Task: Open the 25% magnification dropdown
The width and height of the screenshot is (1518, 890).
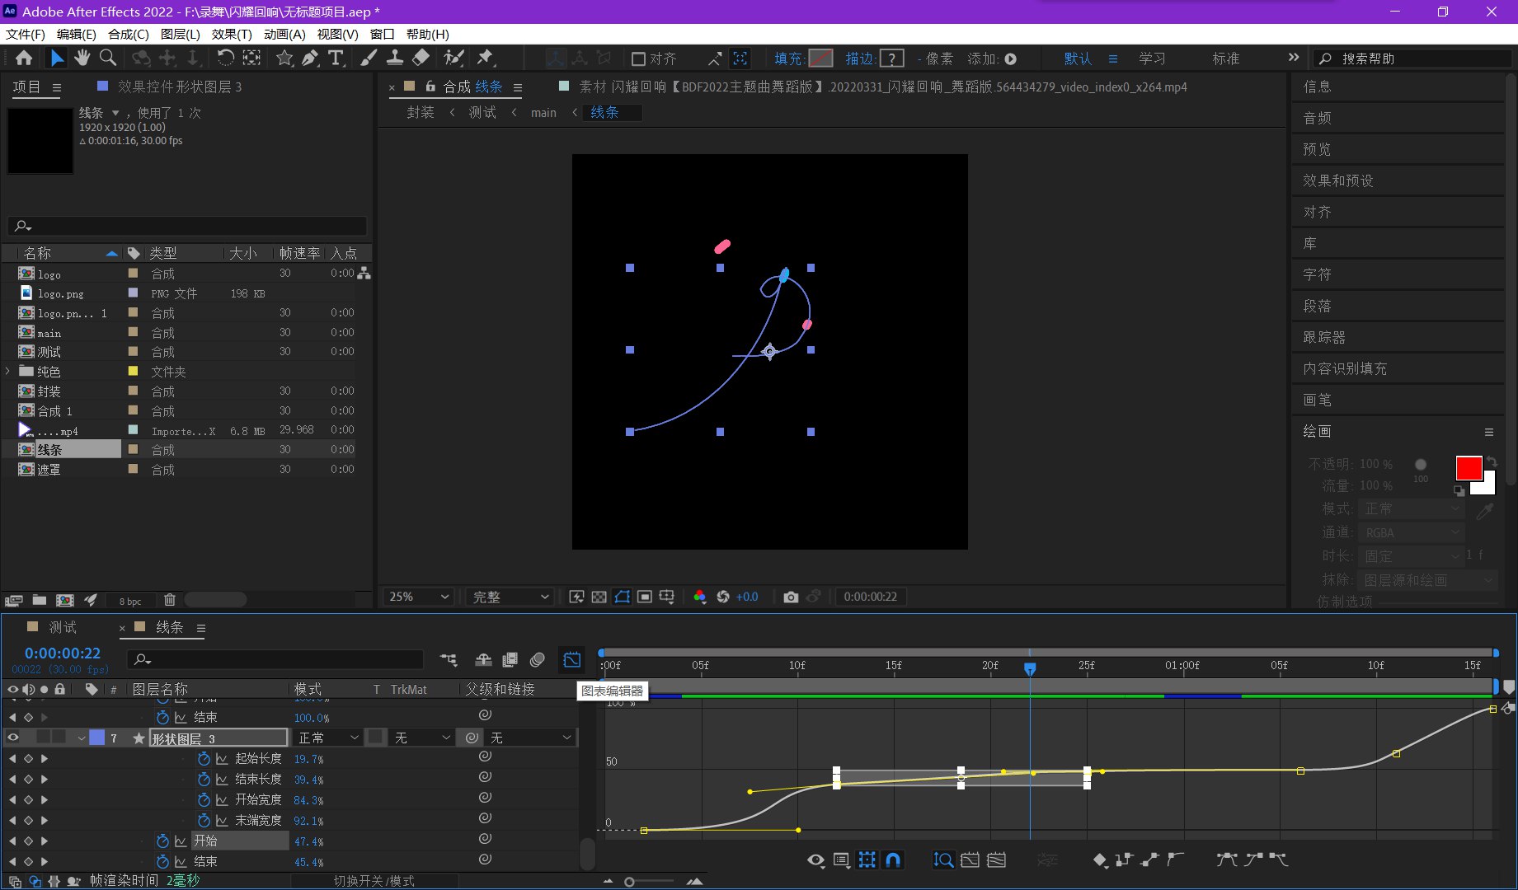Action: 419,597
